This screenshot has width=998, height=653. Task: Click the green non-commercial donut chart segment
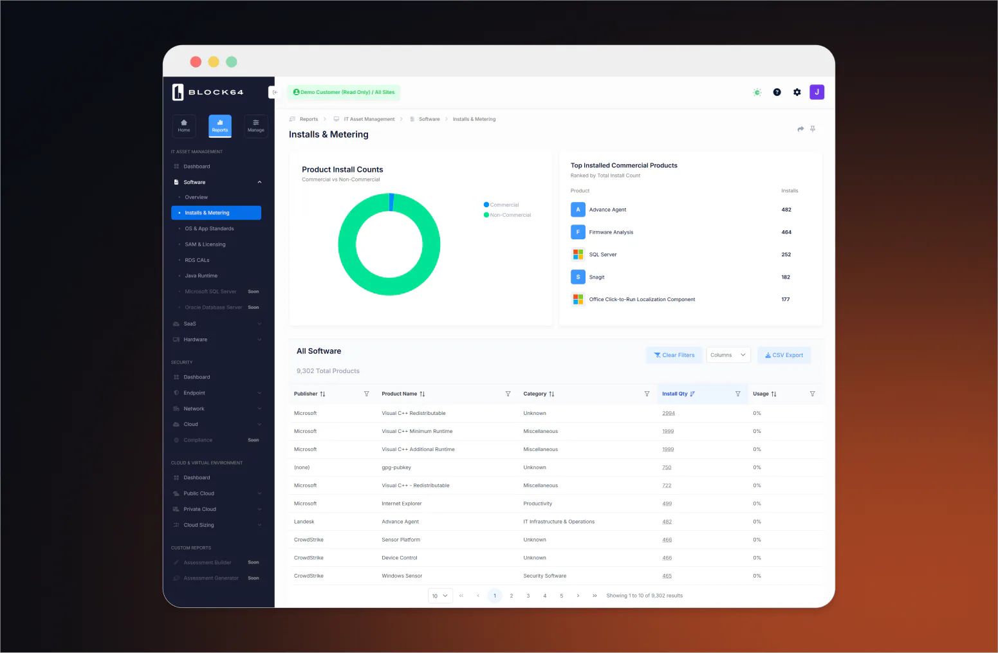[389, 287]
